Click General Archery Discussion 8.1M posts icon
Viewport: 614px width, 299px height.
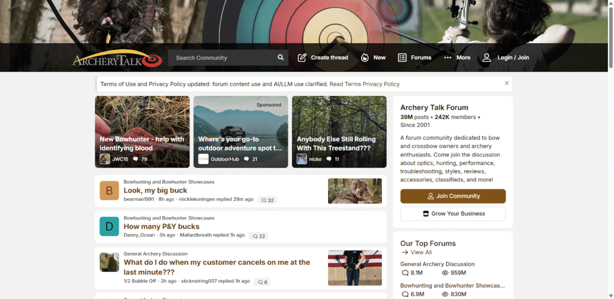click(405, 273)
